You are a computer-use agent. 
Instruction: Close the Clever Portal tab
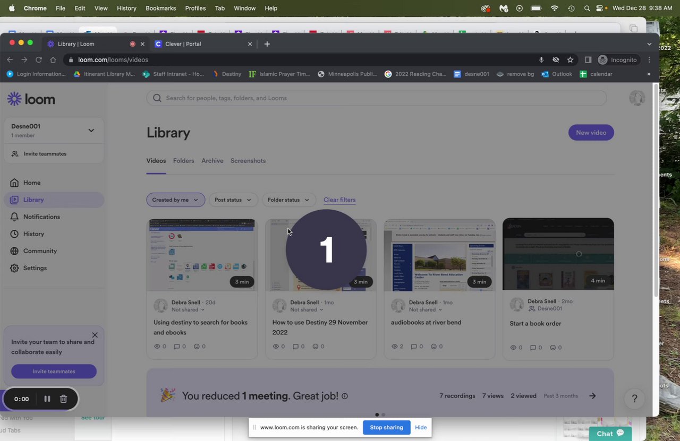[250, 44]
